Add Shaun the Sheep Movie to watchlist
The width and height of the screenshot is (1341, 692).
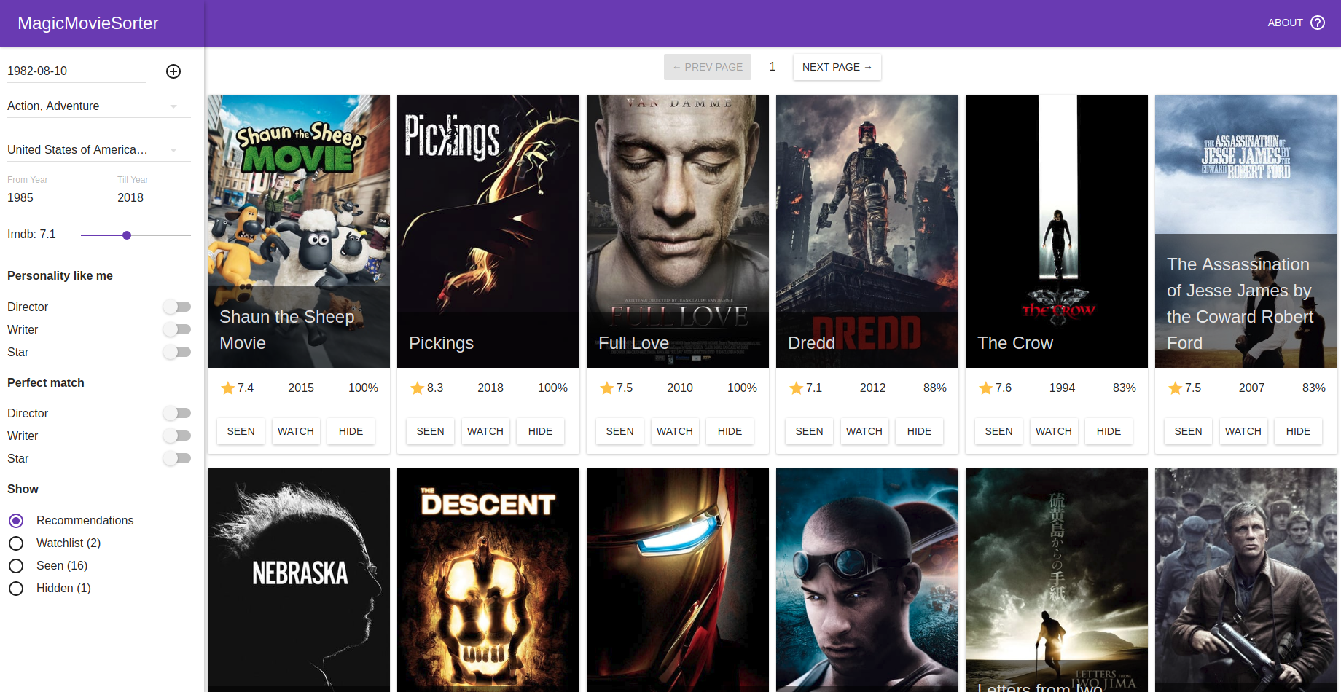[x=296, y=431]
